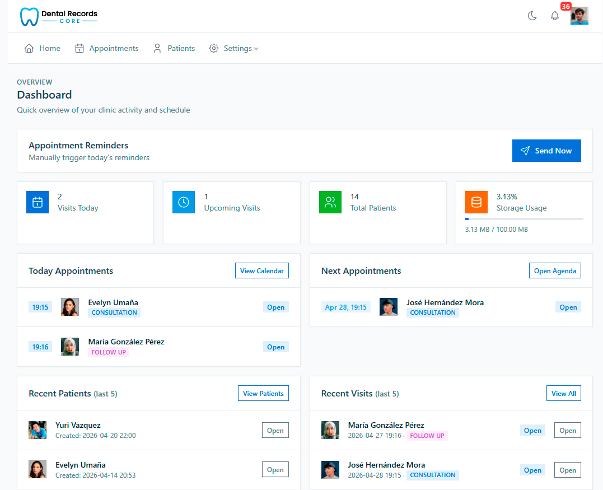
Task: Expand the Settings dropdown chevron
Action: click(256, 49)
